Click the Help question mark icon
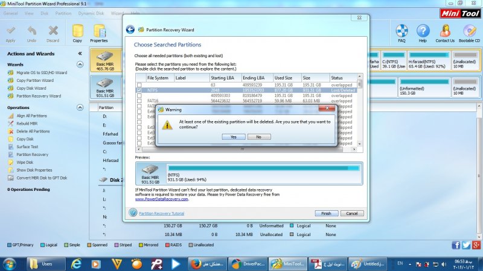 (x=423, y=33)
